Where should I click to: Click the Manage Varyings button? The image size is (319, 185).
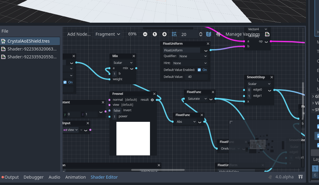point(243,34)
